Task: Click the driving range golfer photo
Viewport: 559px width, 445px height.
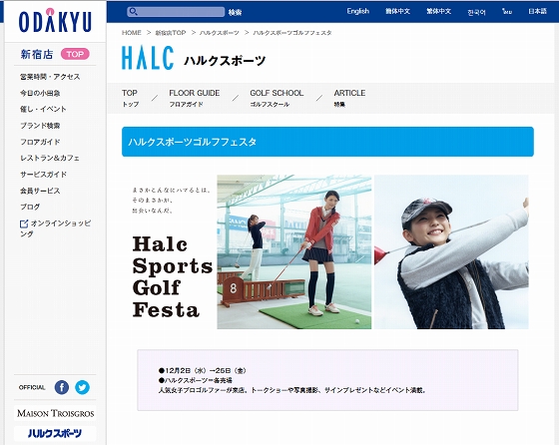Action: [x=294, y=251]
